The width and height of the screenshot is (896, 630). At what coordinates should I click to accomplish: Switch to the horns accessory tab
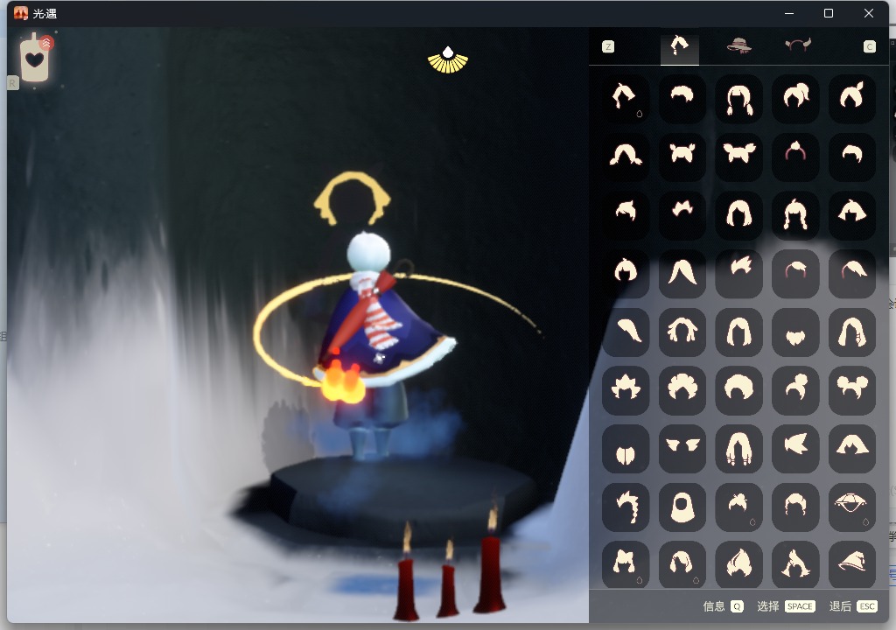coord(798,45)
